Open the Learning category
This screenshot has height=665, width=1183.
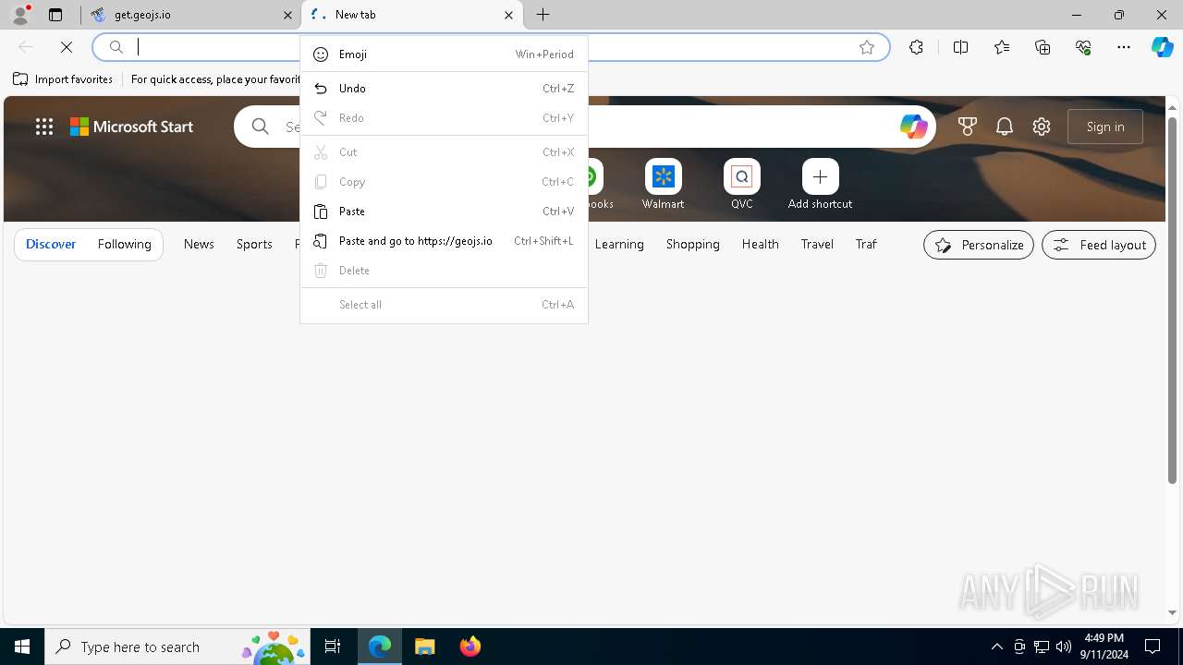(x=619, y=244)
